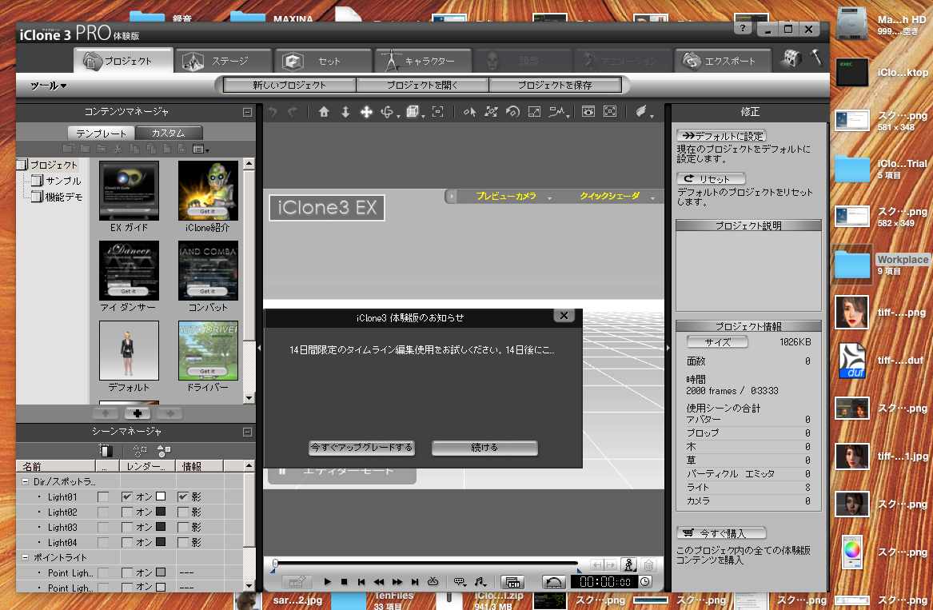Switch to the テンプレート content tab
This screenshot has width=933, height=610.
tap(102, 133)
